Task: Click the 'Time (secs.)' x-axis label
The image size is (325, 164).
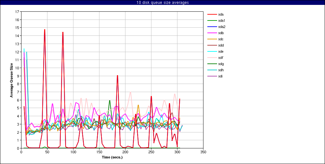Action: (x=112, y=157)
